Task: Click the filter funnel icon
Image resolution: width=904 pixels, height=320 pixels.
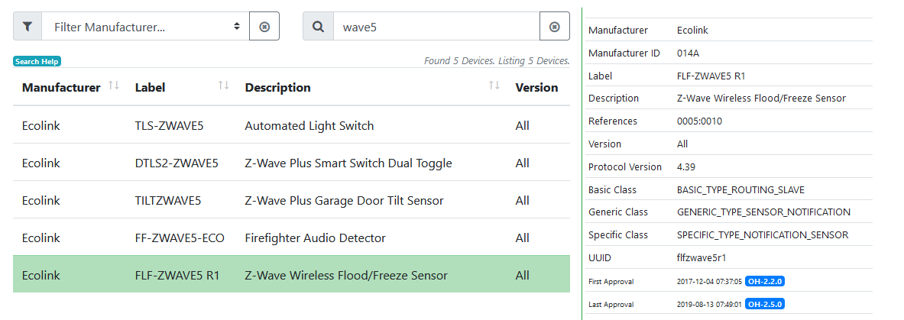Action: point(28,27)
